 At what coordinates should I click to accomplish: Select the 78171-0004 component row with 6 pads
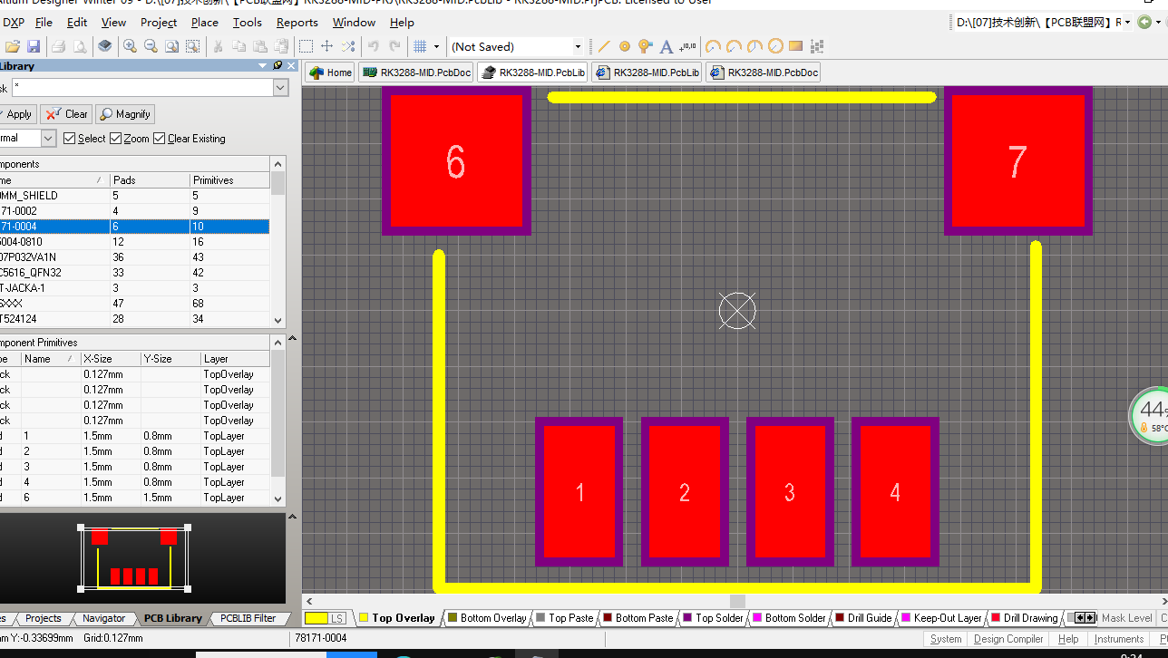coord(135,227)
